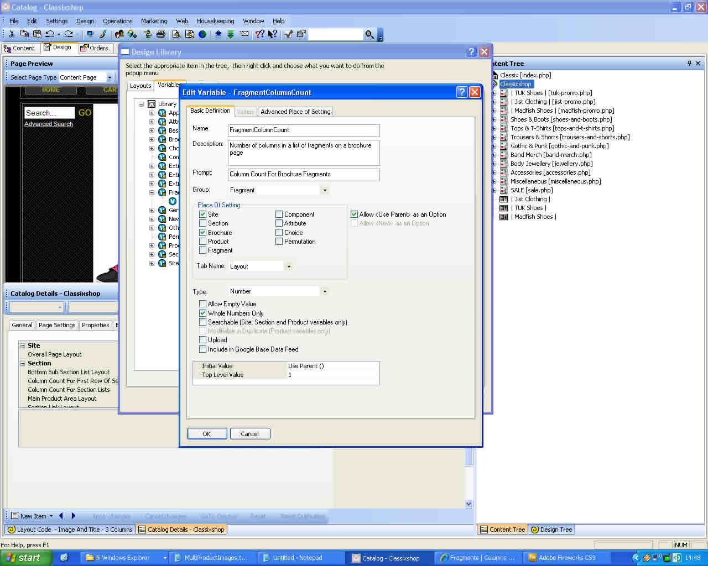Click the Paste clipboard icon
Viewport: 708px width, 566px height.
coord(37,34)
